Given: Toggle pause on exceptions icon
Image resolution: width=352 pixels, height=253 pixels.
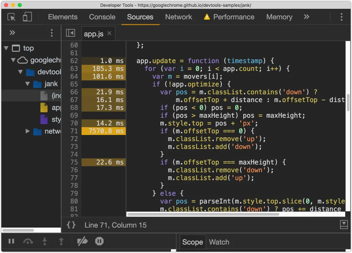Looking at the screenshot, I should tap(99, 241).
